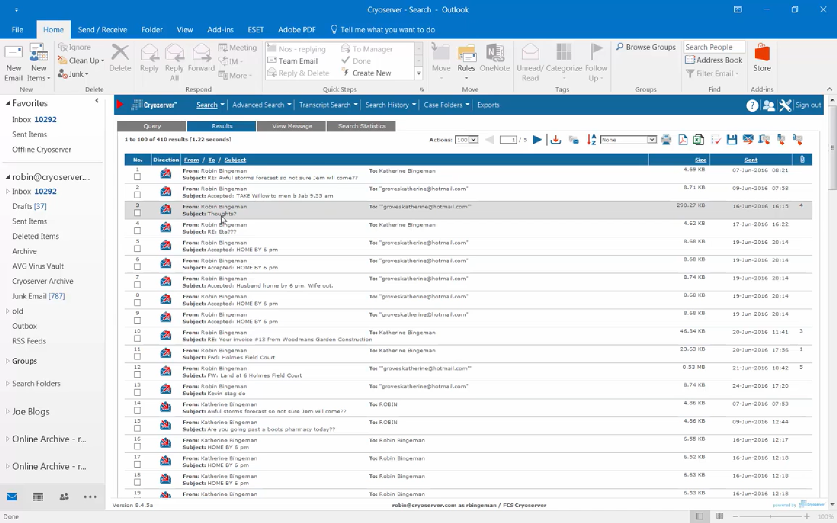Open the View Message tab
This screenshot has height=523, width=837.
pos(292,126)
